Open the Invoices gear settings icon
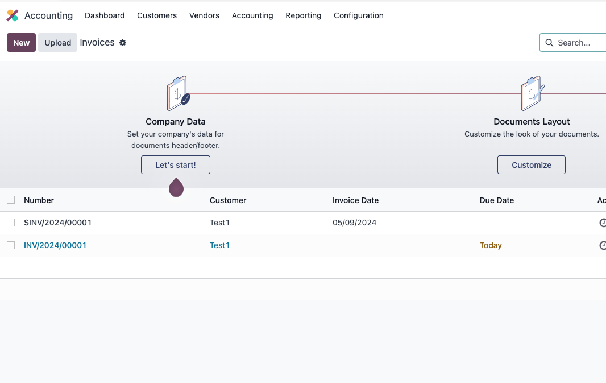606x383 pixels. point(123,43)
